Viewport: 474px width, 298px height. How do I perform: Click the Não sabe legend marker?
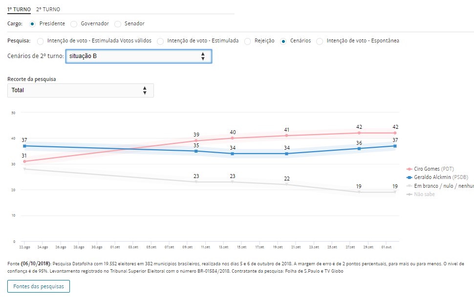(409, 194)
